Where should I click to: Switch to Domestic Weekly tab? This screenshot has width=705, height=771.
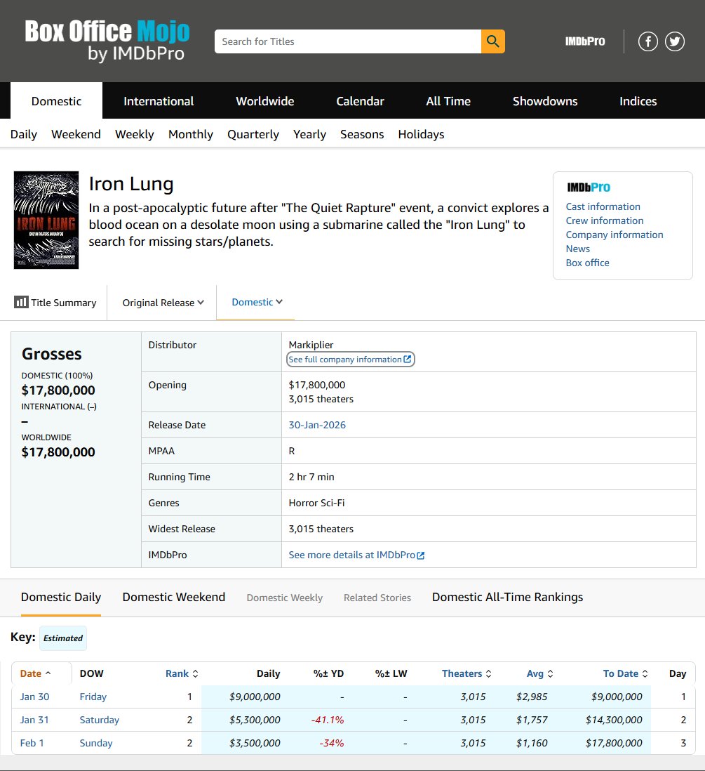285,598
